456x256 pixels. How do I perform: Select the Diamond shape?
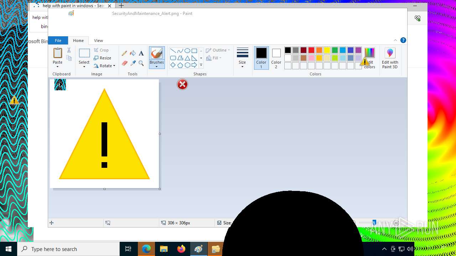173,65
